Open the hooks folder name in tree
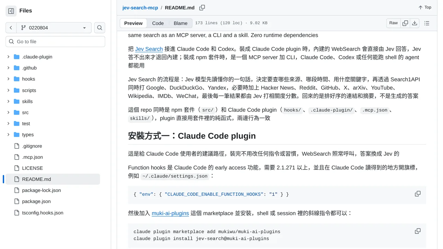The image size is (443, 249). [28, 79]
